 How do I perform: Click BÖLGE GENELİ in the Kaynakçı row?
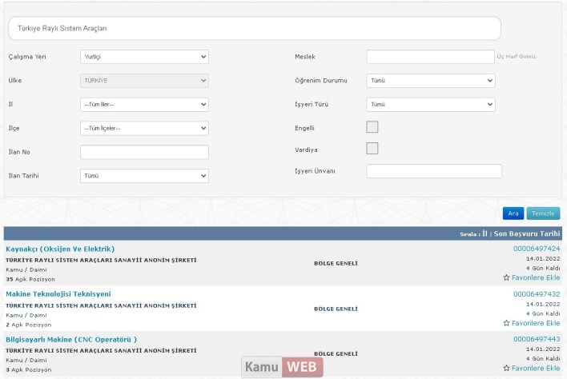(336, 264)
